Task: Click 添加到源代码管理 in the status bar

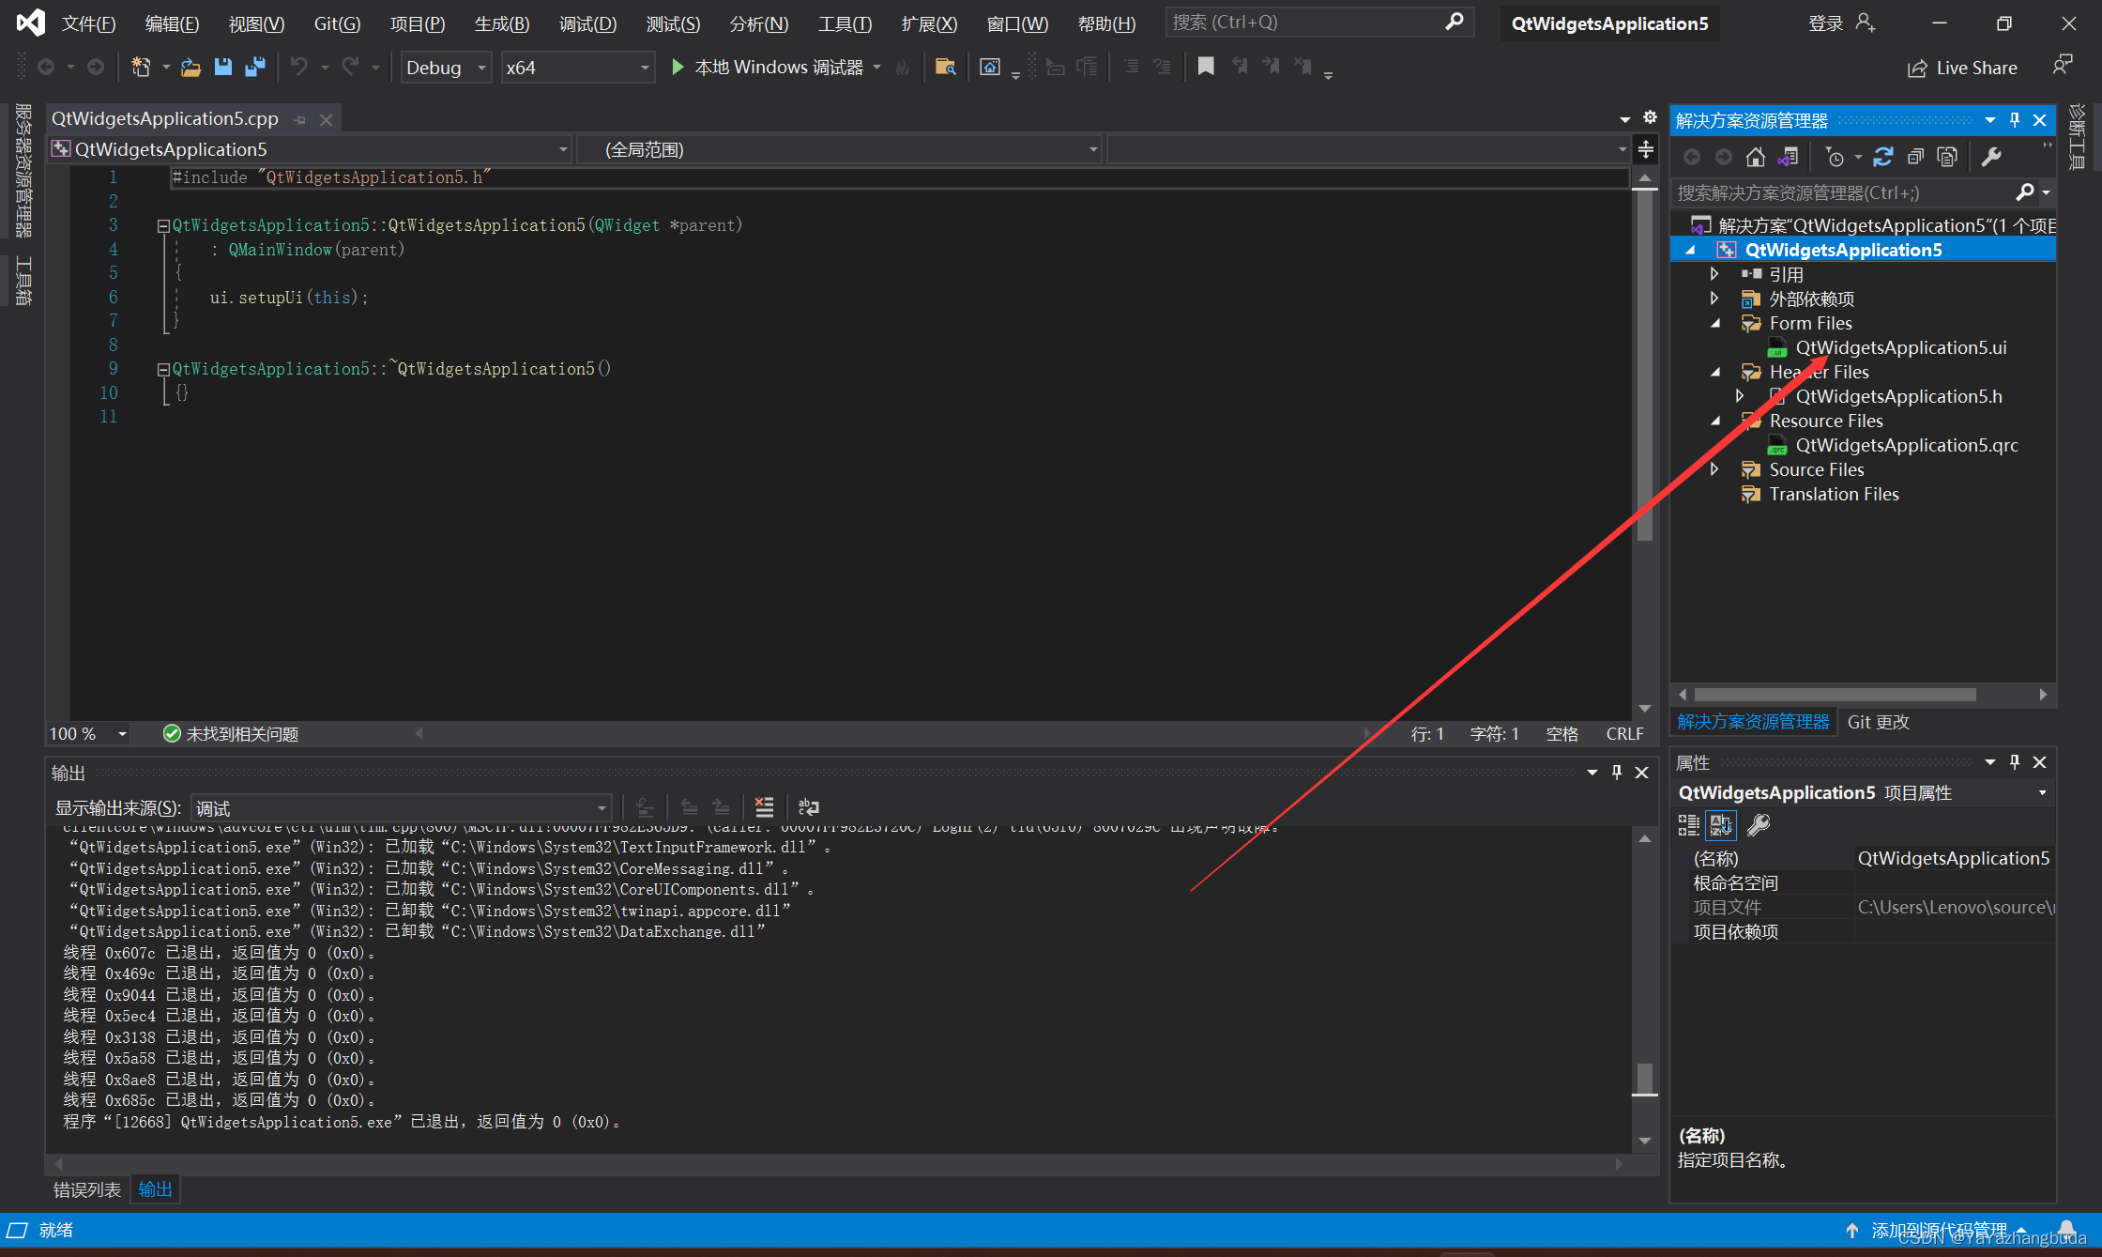Action: [1938, 1229]
